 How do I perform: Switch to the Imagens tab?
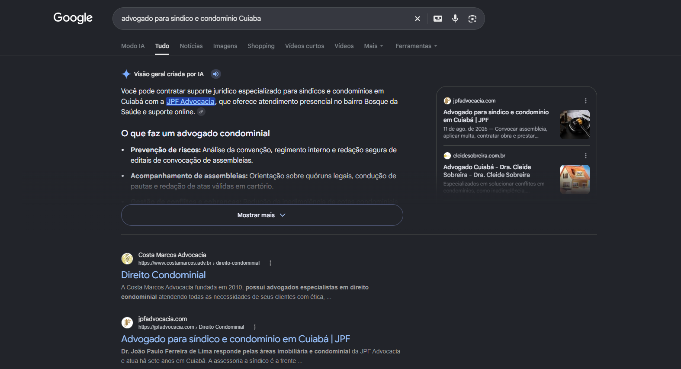[225, 46]
